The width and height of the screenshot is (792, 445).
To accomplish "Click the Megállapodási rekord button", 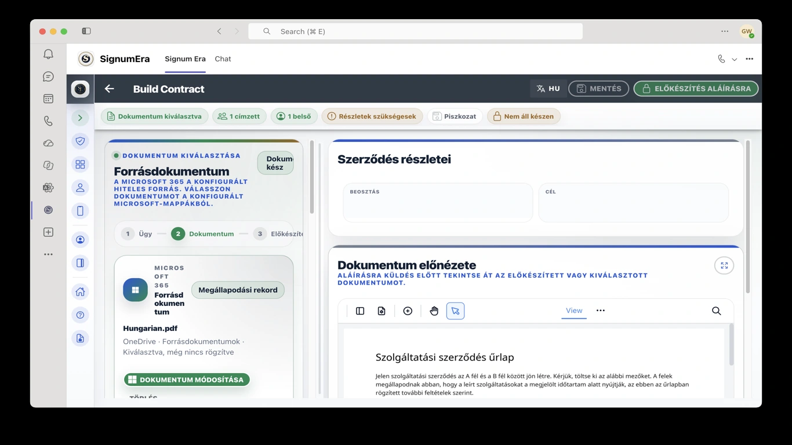I will (x=238, y=290).
